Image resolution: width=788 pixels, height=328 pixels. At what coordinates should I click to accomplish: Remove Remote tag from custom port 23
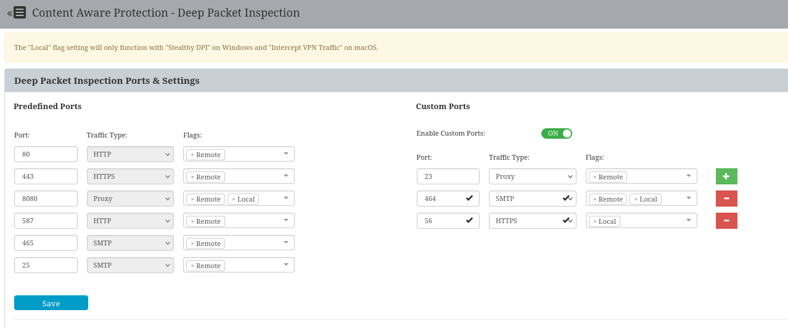pyautogui.click(x=594, y=177)
